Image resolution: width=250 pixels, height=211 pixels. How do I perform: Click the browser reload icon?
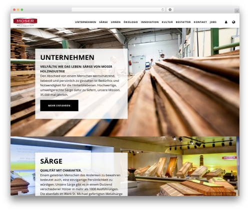click(x=162, y=10)
